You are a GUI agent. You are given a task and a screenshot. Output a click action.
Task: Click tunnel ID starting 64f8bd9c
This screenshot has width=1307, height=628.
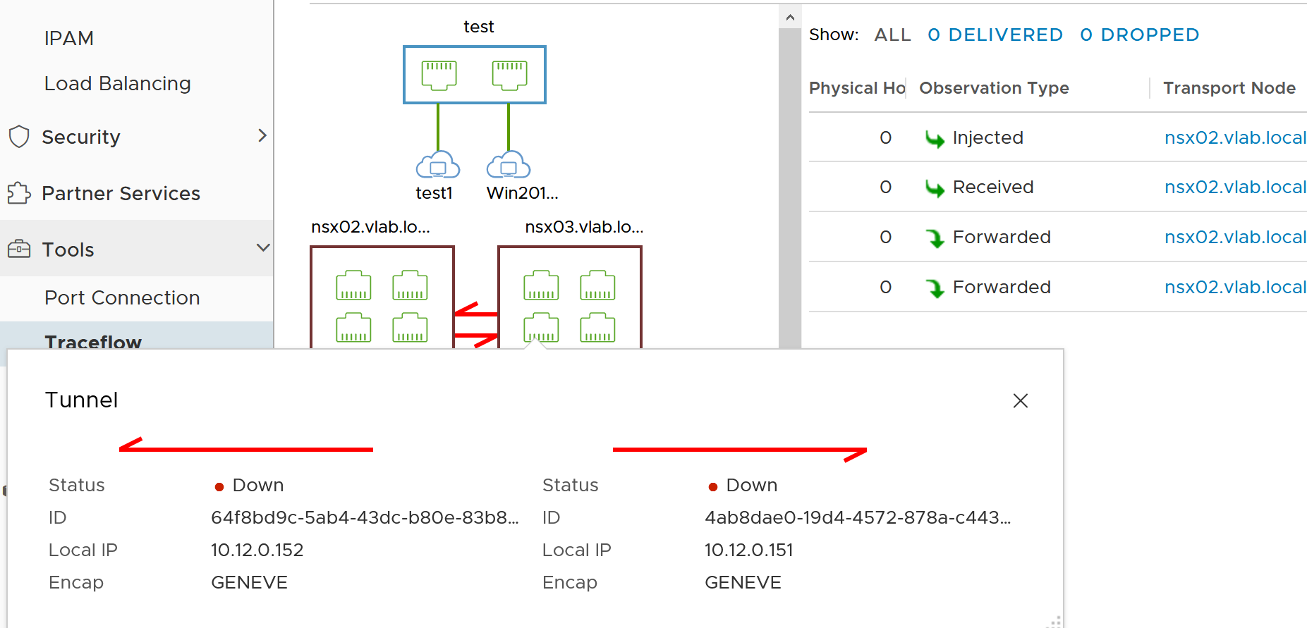[x=365, y=517]
